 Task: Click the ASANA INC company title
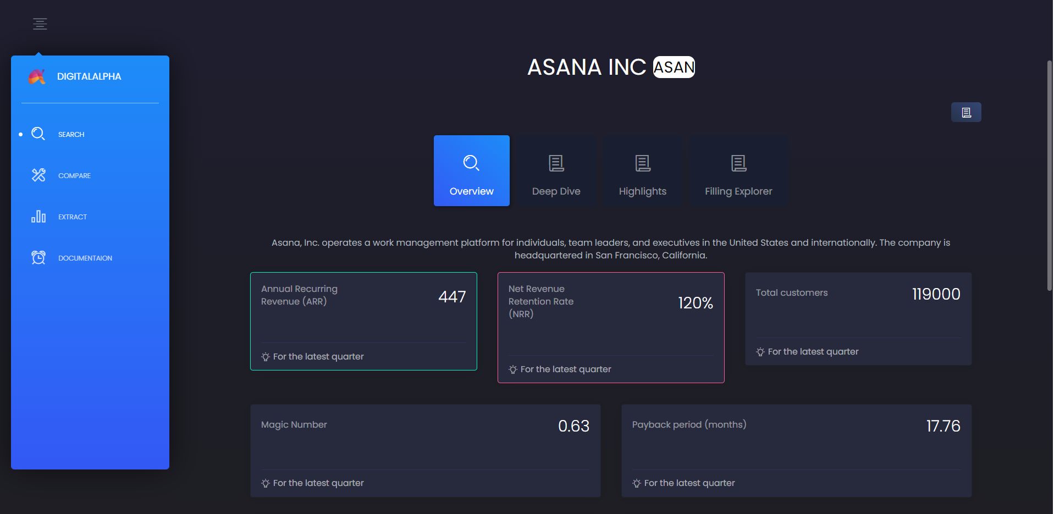[587, 67]
